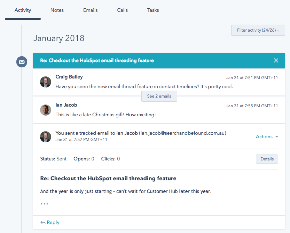Click the Details button

[x=267, y=159]
